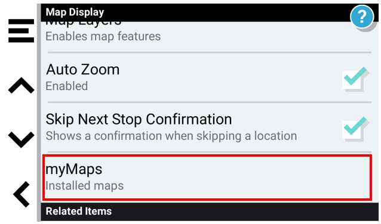This screenshot has height=224, width=381.
Task: Click the 'Enabled' status under Auto Zoom
Action: (66, 86)
